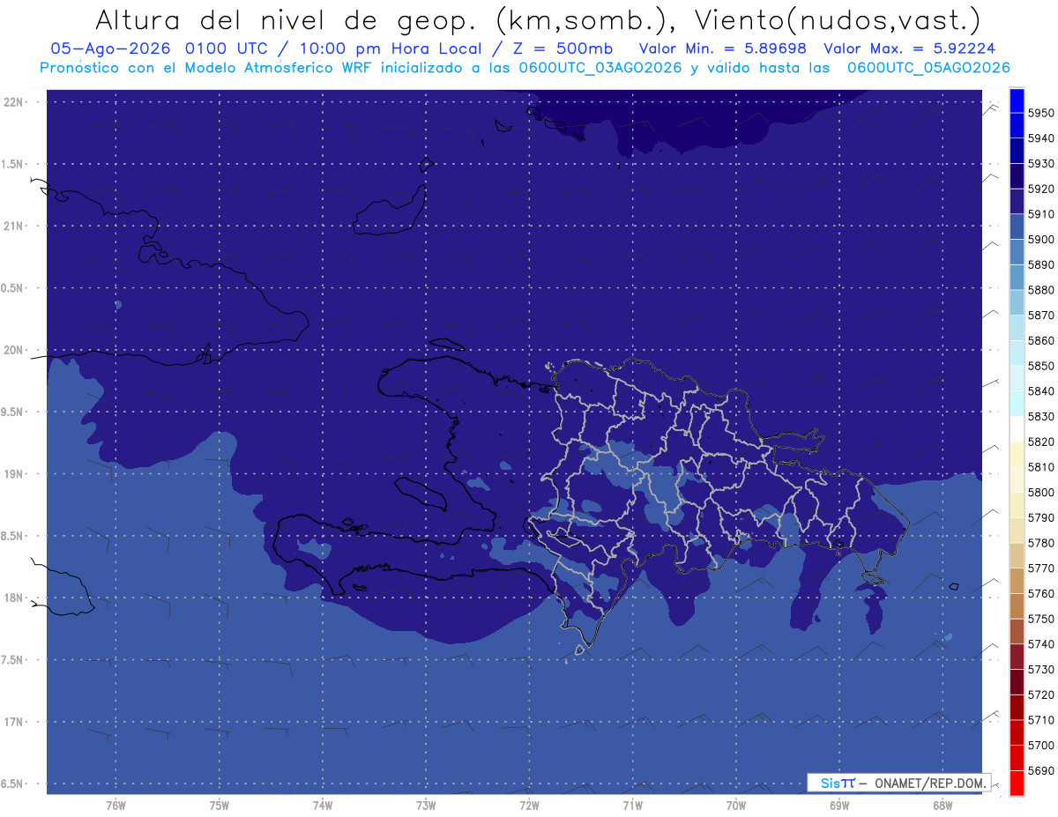Click the legend value 5910
This screenshot has width=1058, height=817.
[x=1040, y=214]
